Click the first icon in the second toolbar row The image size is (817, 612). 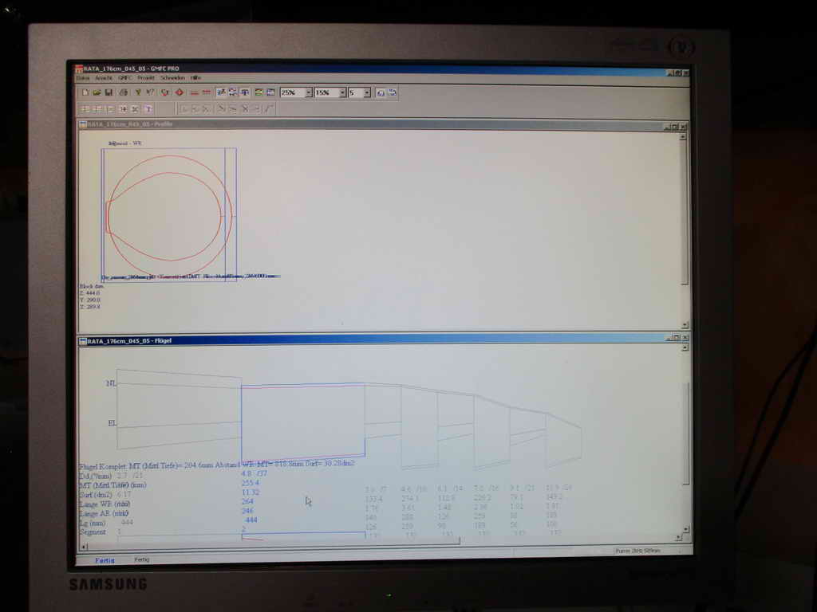pos(85,108)
